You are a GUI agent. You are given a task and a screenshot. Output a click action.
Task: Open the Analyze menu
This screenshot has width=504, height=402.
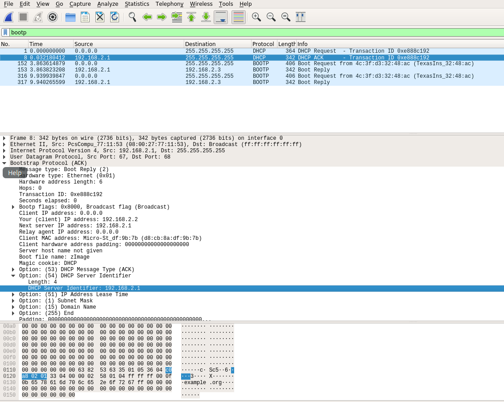coord(107,4)
